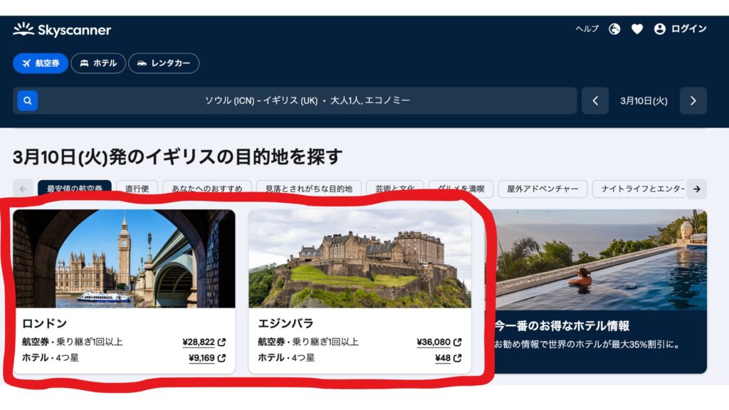Select the 屋外アドベンチャー filter chip

pos(542,189)
